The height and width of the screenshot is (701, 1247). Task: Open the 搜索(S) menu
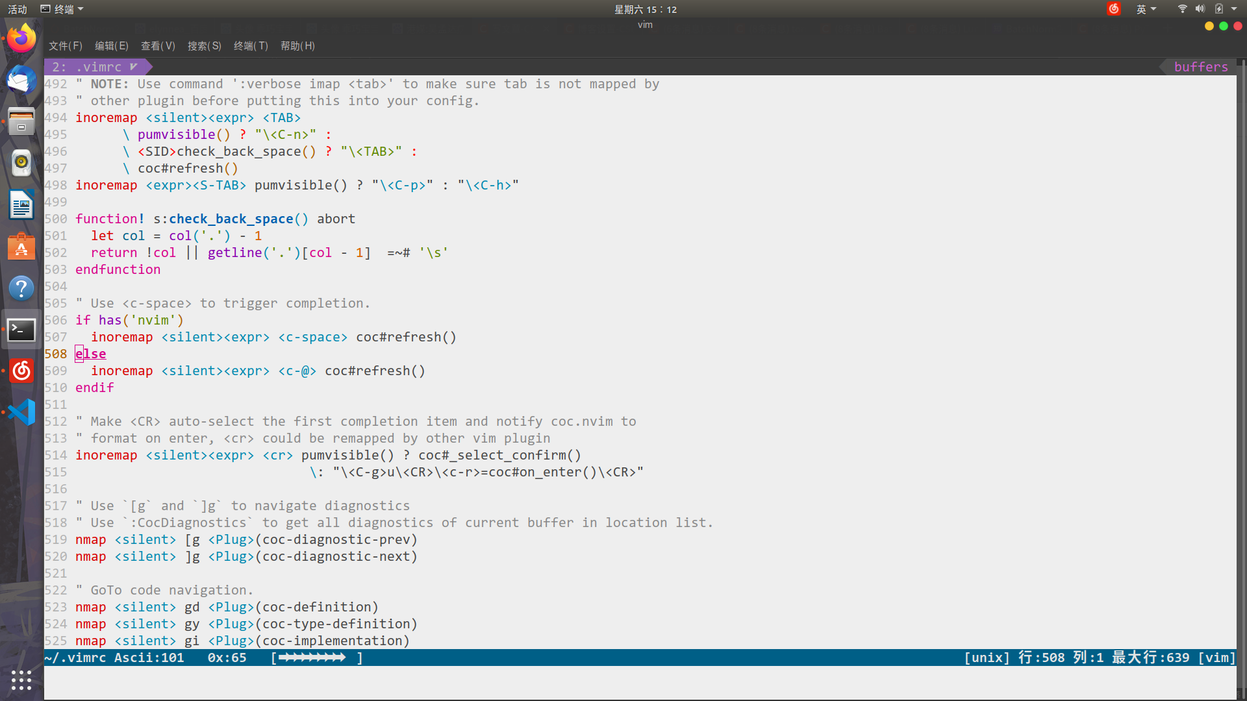coord(205,46)
